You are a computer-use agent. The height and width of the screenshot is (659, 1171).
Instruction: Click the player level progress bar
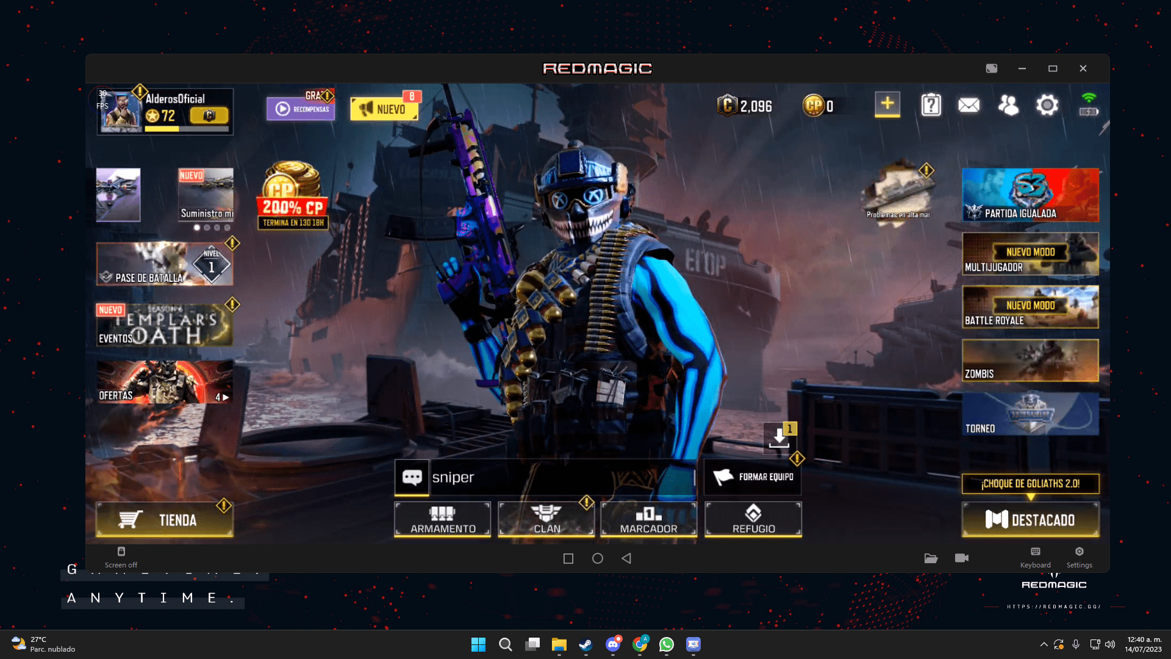(x=187, y=129)
